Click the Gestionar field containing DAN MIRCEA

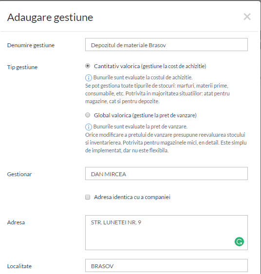pyautogui.click(x=167, y=174)
